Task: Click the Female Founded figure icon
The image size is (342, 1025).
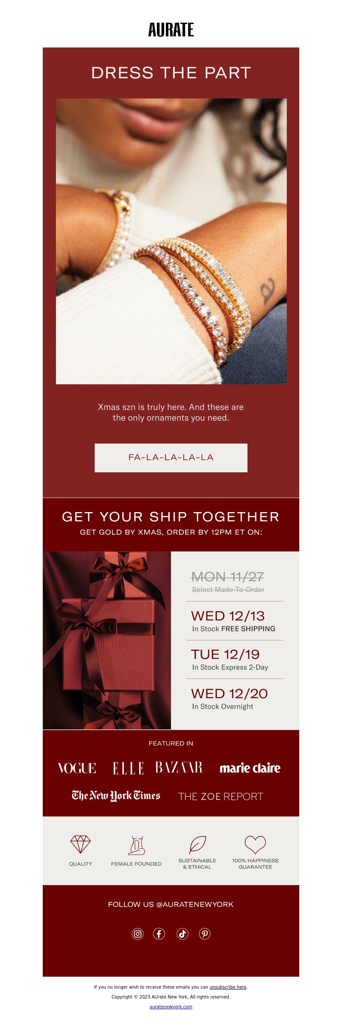Action: click(136, 845)
